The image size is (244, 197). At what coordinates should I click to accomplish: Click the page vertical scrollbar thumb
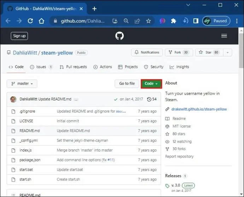point(242,50)
